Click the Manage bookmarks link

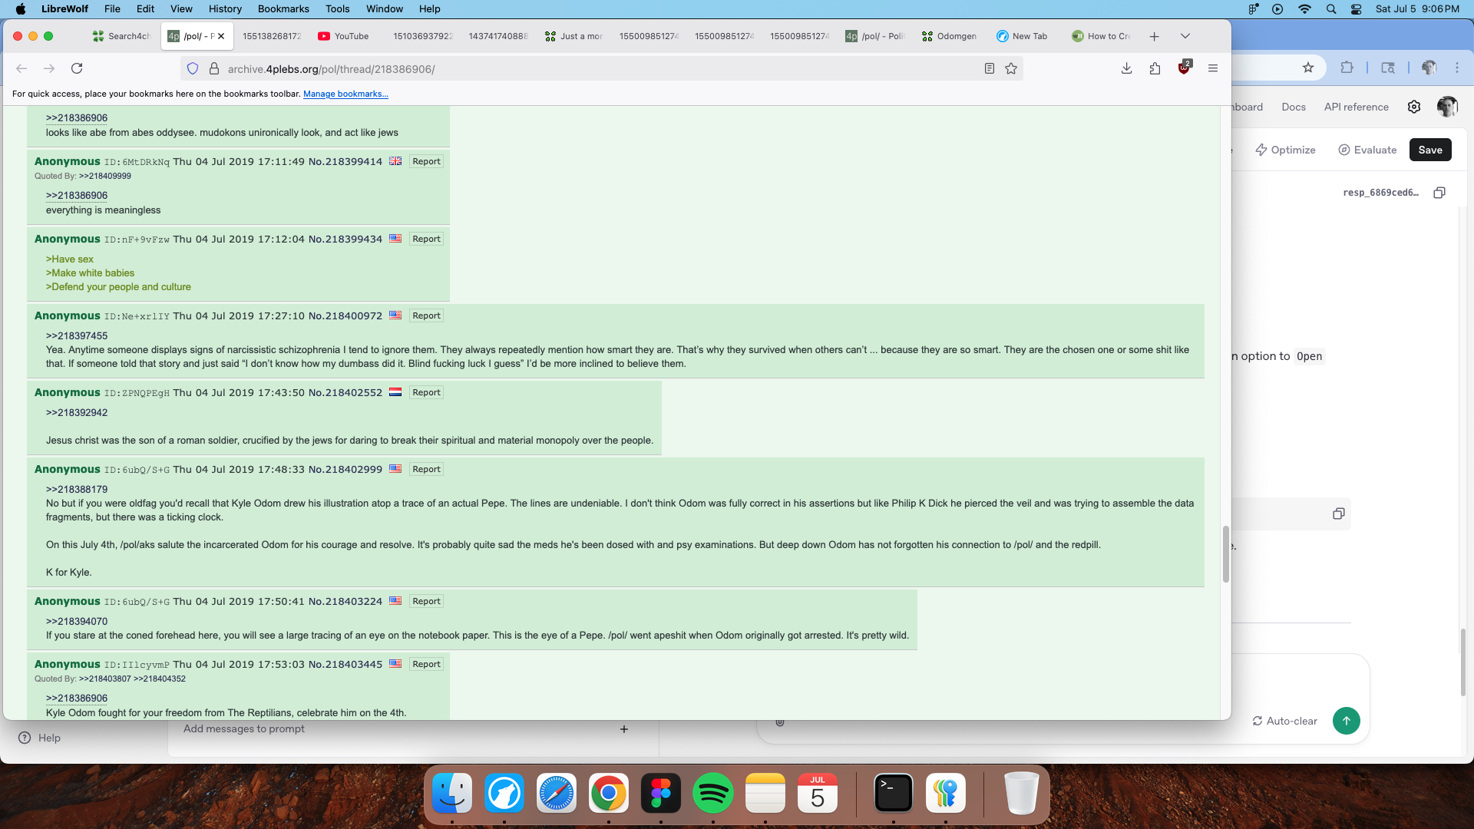(x=345, y=94)
